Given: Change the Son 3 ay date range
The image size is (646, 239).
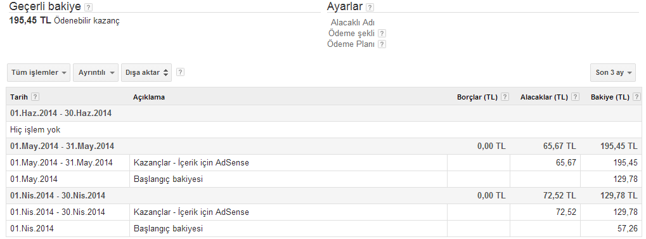Looking at the screenshot, I should pyautogui.click(x=613, y=72).
